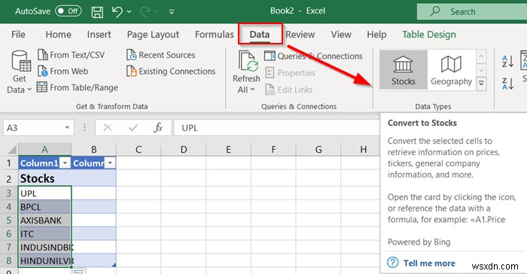Click the Select All corner triangle

(12, 149)
